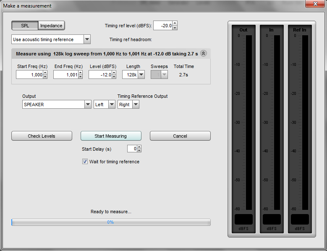Click the Out meter dBFS readout box
This screenshot has height=251, width=327.
(243, 219)
